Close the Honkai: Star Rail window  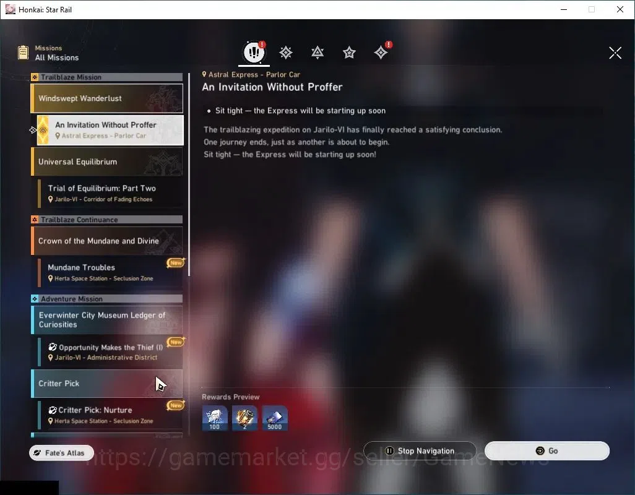pos(620,9)
